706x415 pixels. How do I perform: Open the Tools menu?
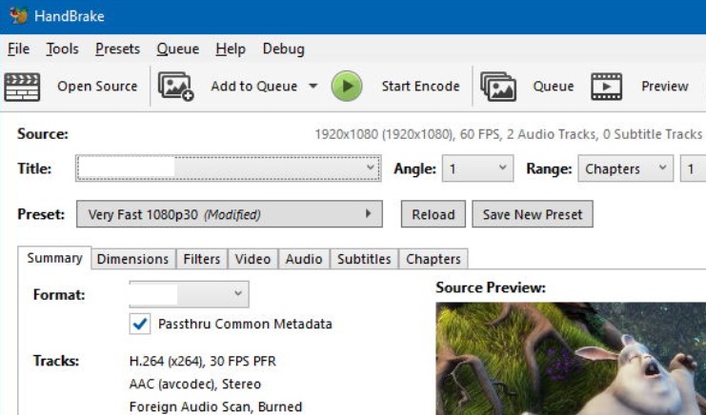(62, 49)
